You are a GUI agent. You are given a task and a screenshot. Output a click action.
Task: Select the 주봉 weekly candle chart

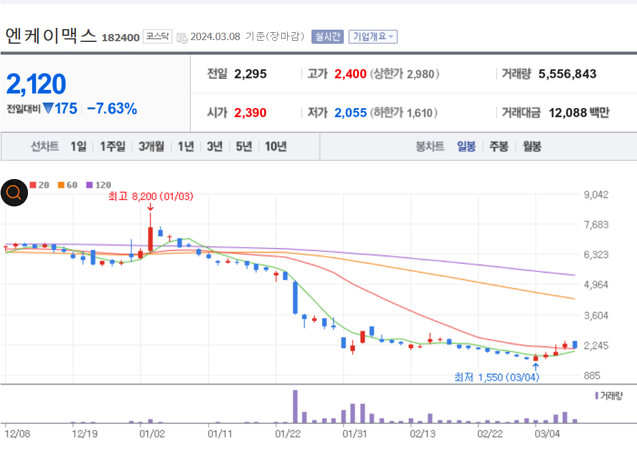tap(499, 146)
